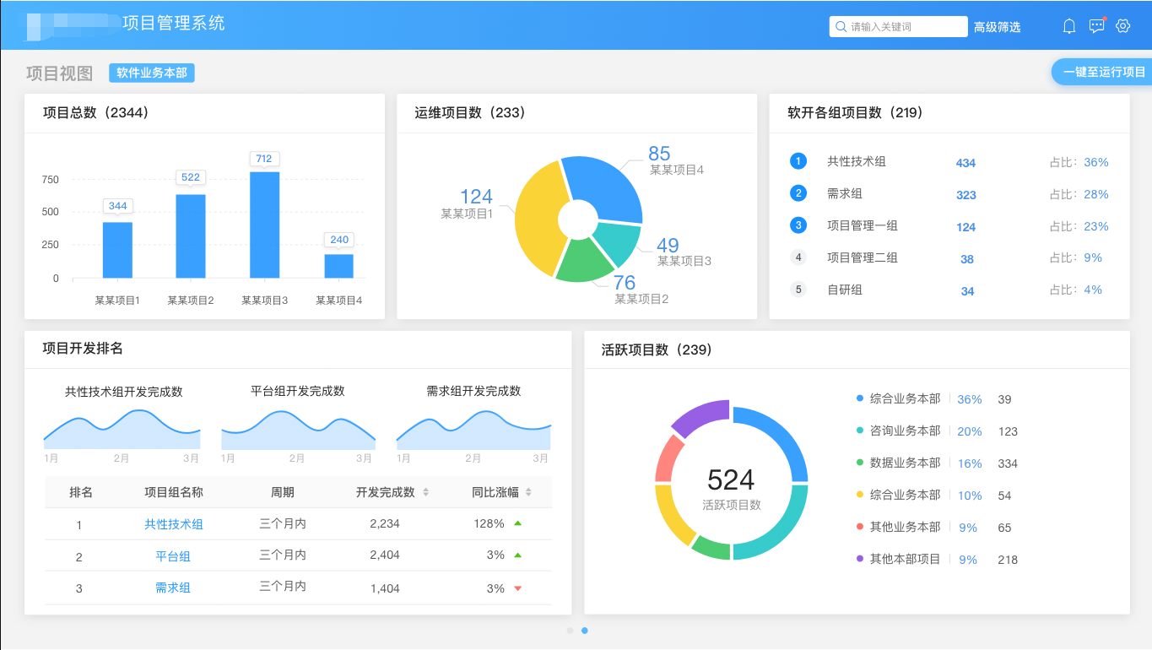Click the bar for 某某项目4
This screenshot has width=1152, height=650.
click(x=338, y=266)
